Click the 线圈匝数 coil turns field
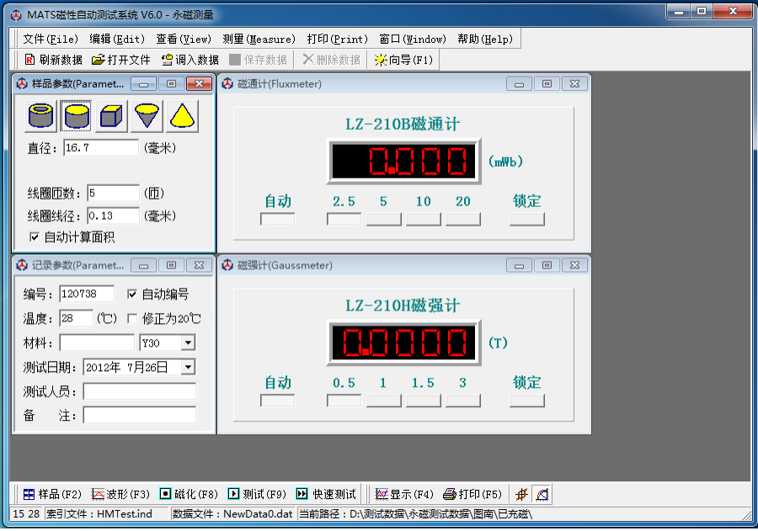Viewport: 758px width, 531px height. [x=113, y=194]
